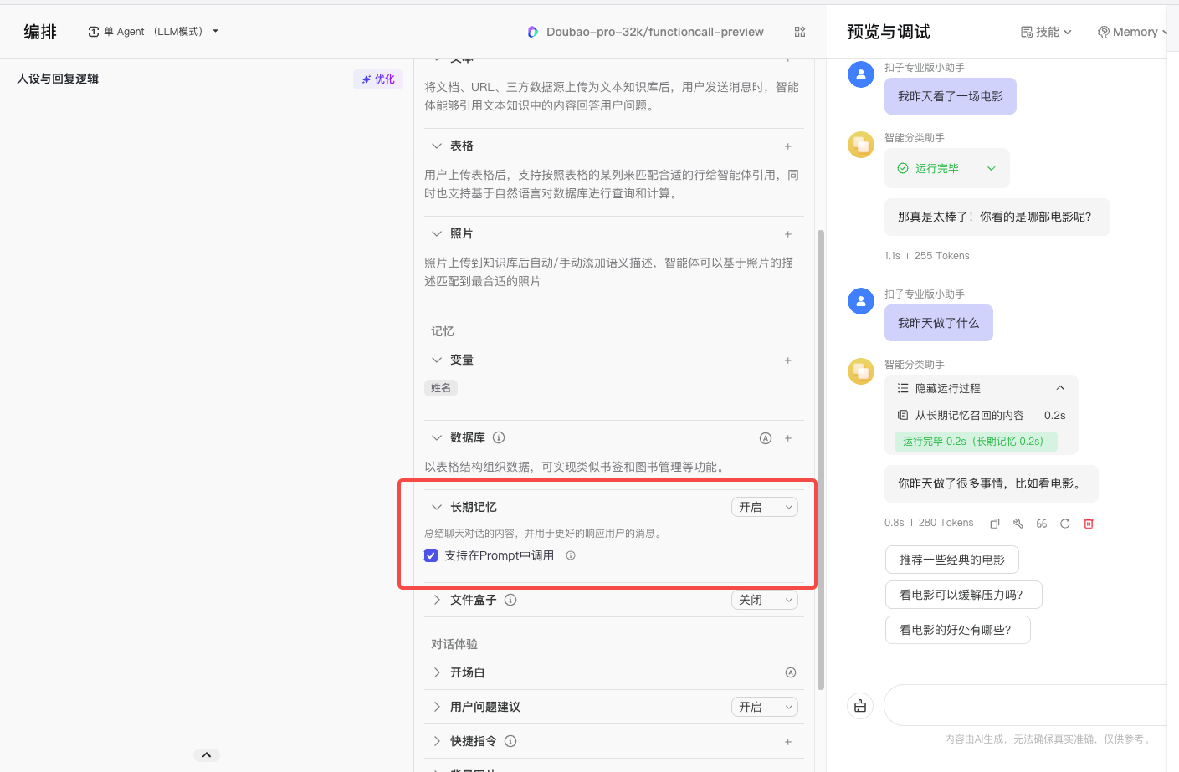Image resolution: width=1179 pixels, height=772 pixels.
Task: Click the auto-generate A icon in 开场白 row
Action: [x=791, y=672]
